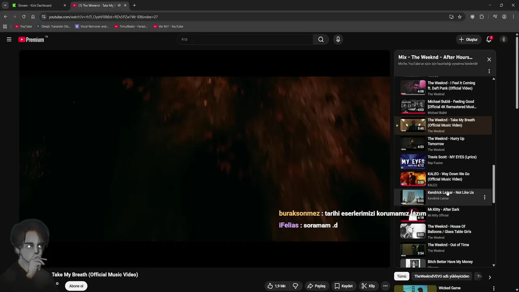Image resolution: width=519 pixels, height=292 pixels.
Task: Play The Weeknd - Out of Time
Action: point(444,249)
